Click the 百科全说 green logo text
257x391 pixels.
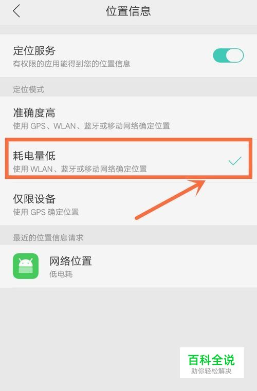tap(211, 360)
